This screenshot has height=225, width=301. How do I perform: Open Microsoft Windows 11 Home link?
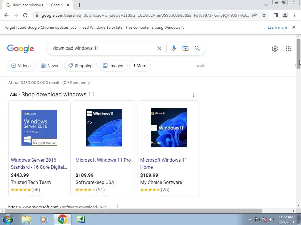[x=163, y=163]
